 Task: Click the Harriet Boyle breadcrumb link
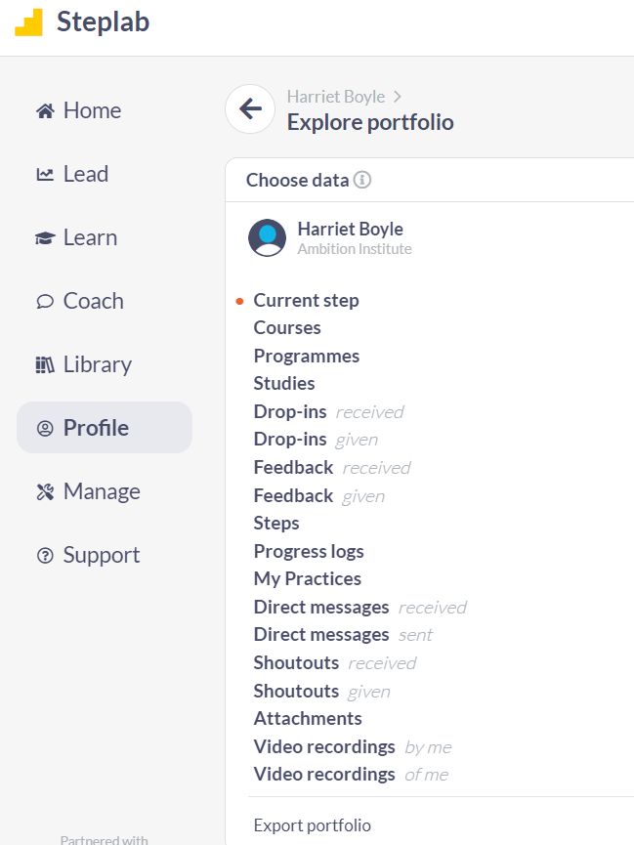(x=336, y=97)
